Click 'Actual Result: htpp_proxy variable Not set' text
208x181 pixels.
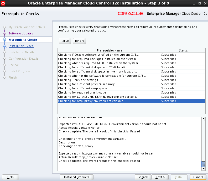tap(88, 157)
